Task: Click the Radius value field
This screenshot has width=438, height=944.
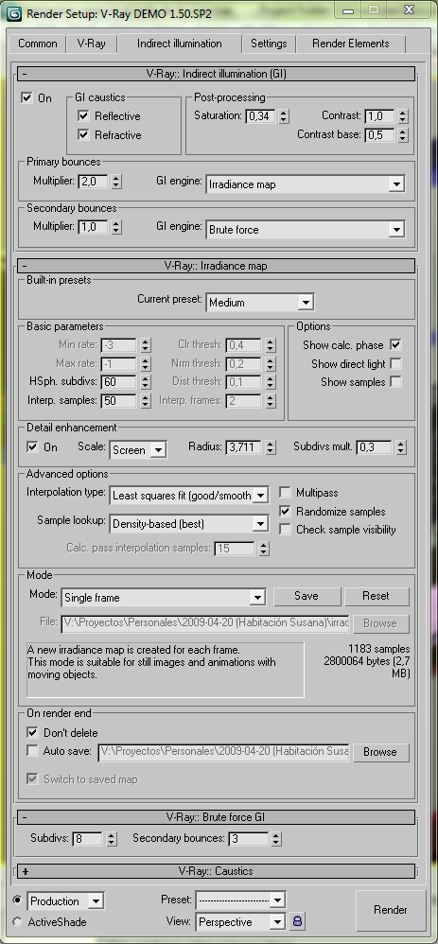Action: [x=244, y=446]
